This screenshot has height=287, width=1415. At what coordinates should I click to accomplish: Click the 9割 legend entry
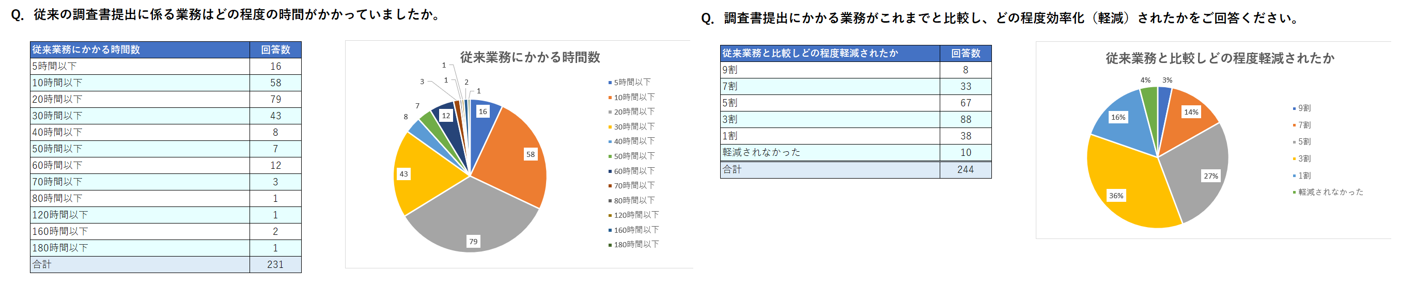point(1304,108)
